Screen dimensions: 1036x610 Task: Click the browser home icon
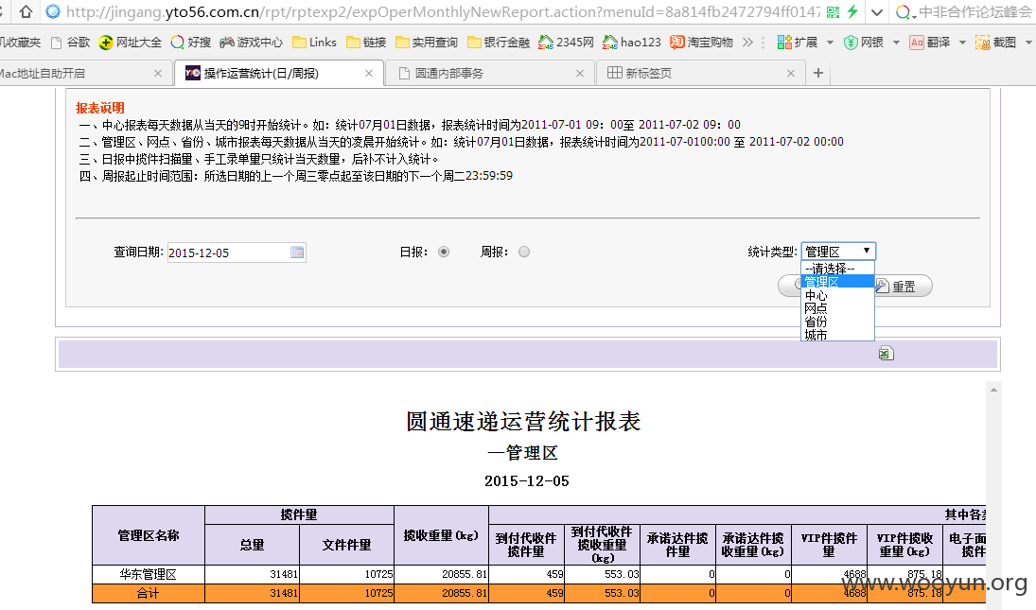click(x=26, y=11)
